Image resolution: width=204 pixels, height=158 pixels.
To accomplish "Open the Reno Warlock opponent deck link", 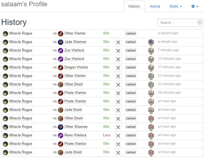I will tap(75, 135).
